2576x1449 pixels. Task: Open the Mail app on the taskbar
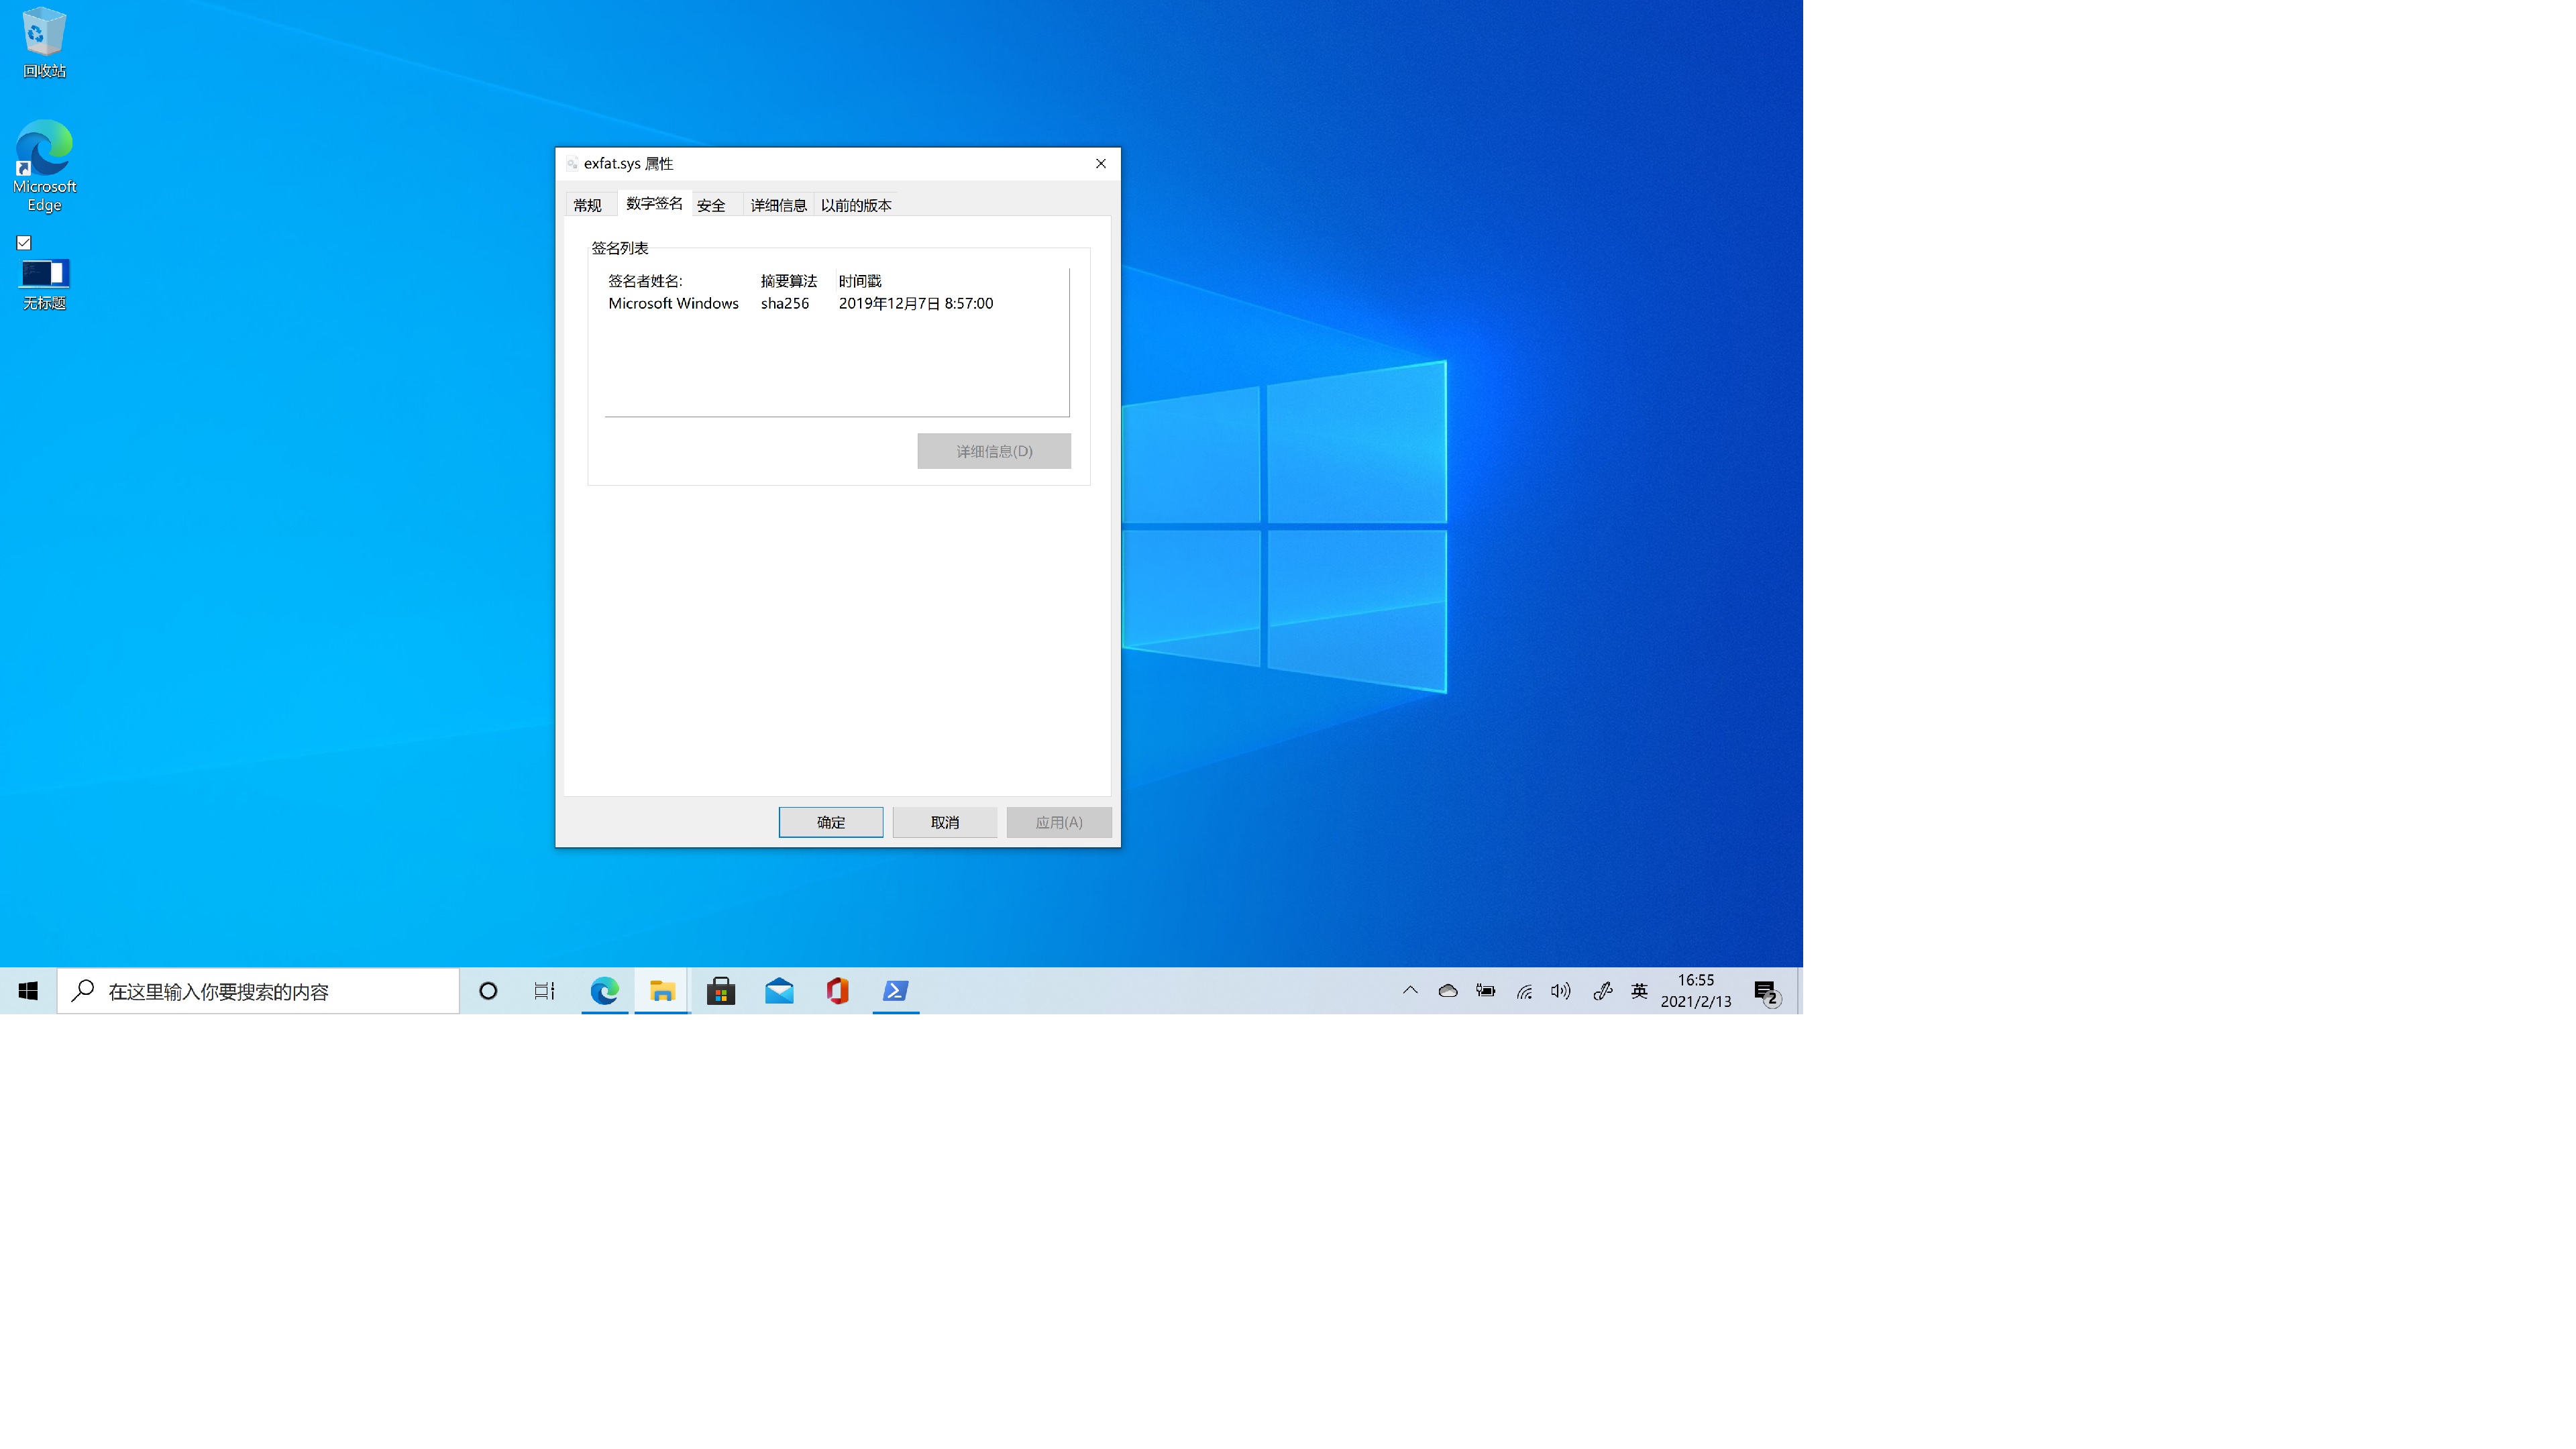pyautogui.click(x=779, y=991)
